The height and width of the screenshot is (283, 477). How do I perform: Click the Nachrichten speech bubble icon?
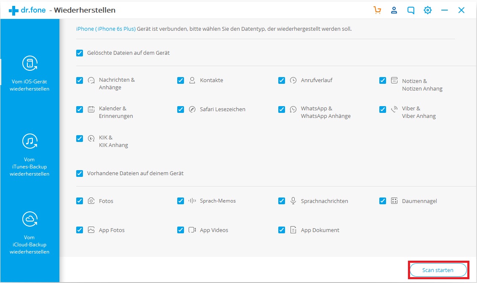(x=91, y=80)
